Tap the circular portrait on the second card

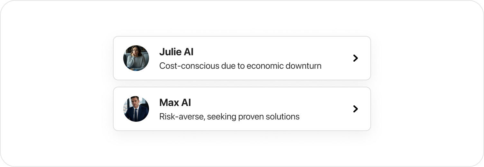[136, 109]
